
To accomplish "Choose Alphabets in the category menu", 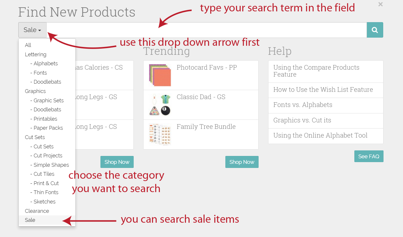I will pos(45,64).
